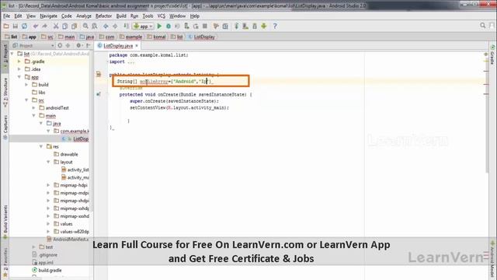497x280 pixels.
Task: Open the Navigate menu
Action: point(48,16)
